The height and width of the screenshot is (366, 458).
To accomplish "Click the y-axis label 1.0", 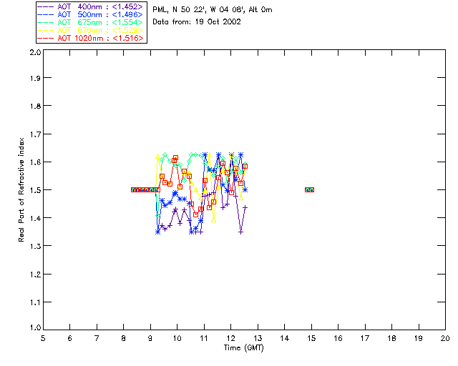I will click(35, 327).
